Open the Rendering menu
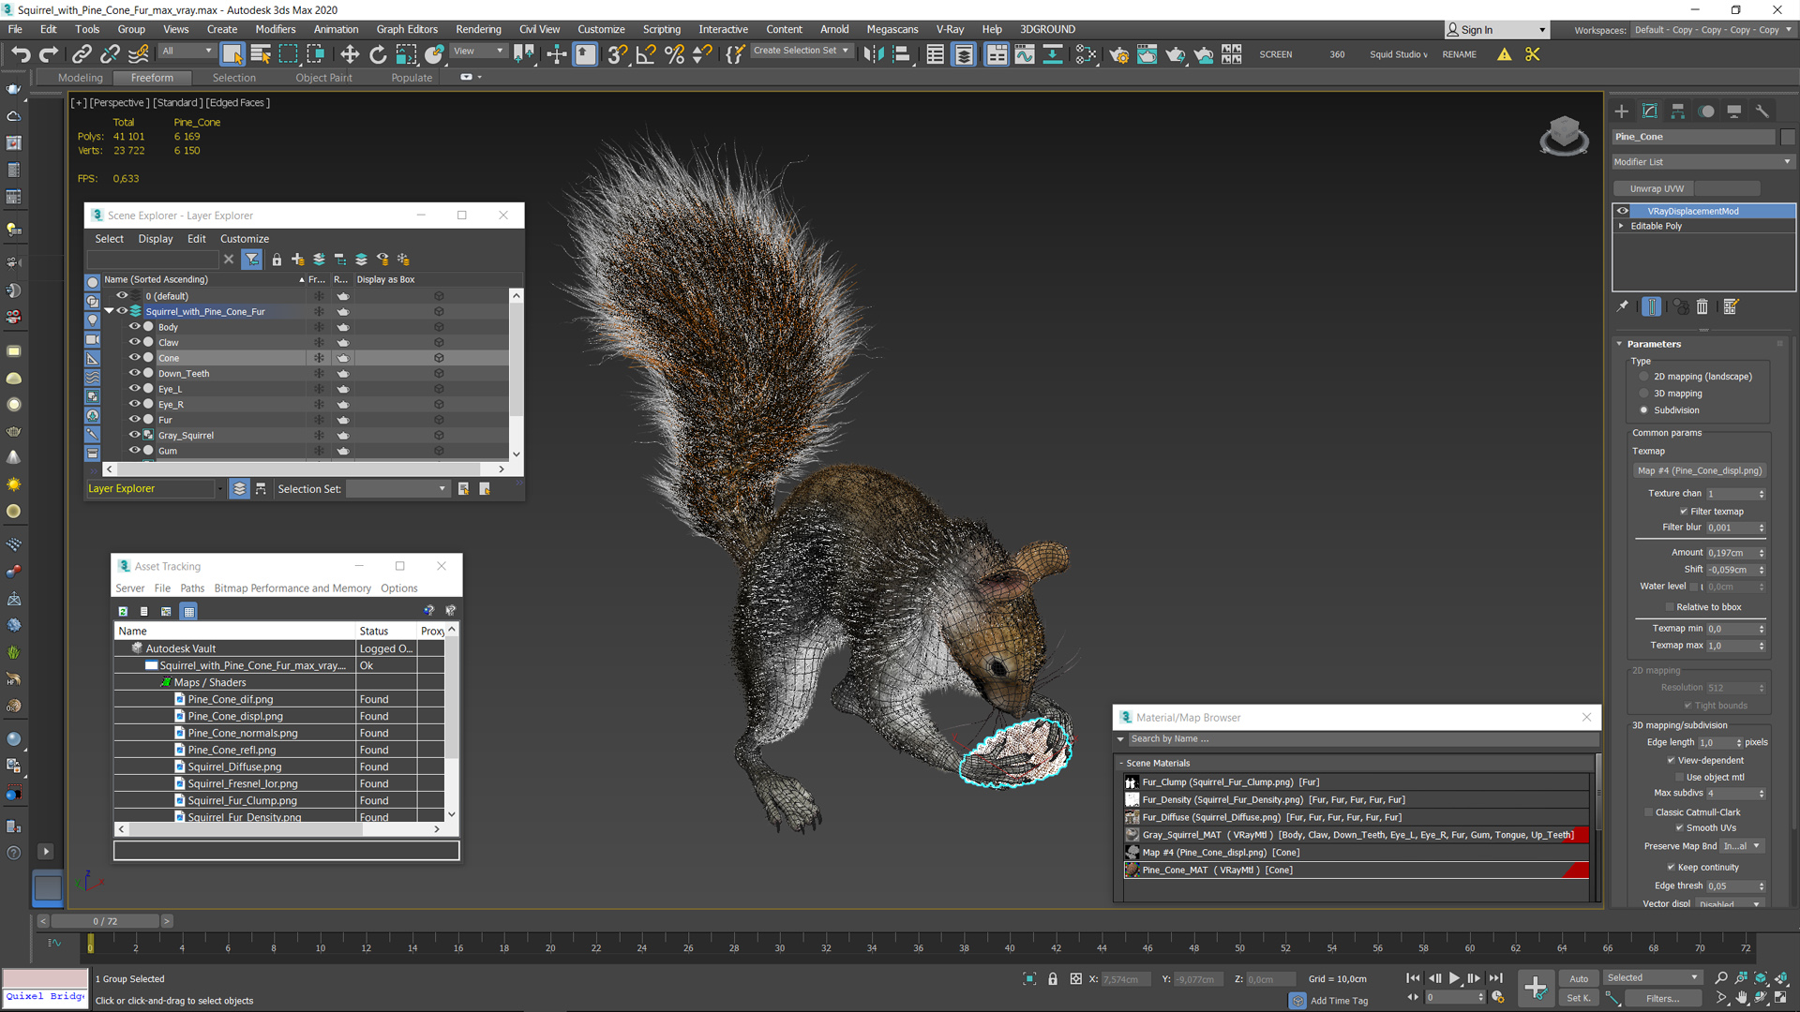 click(478, 29)
